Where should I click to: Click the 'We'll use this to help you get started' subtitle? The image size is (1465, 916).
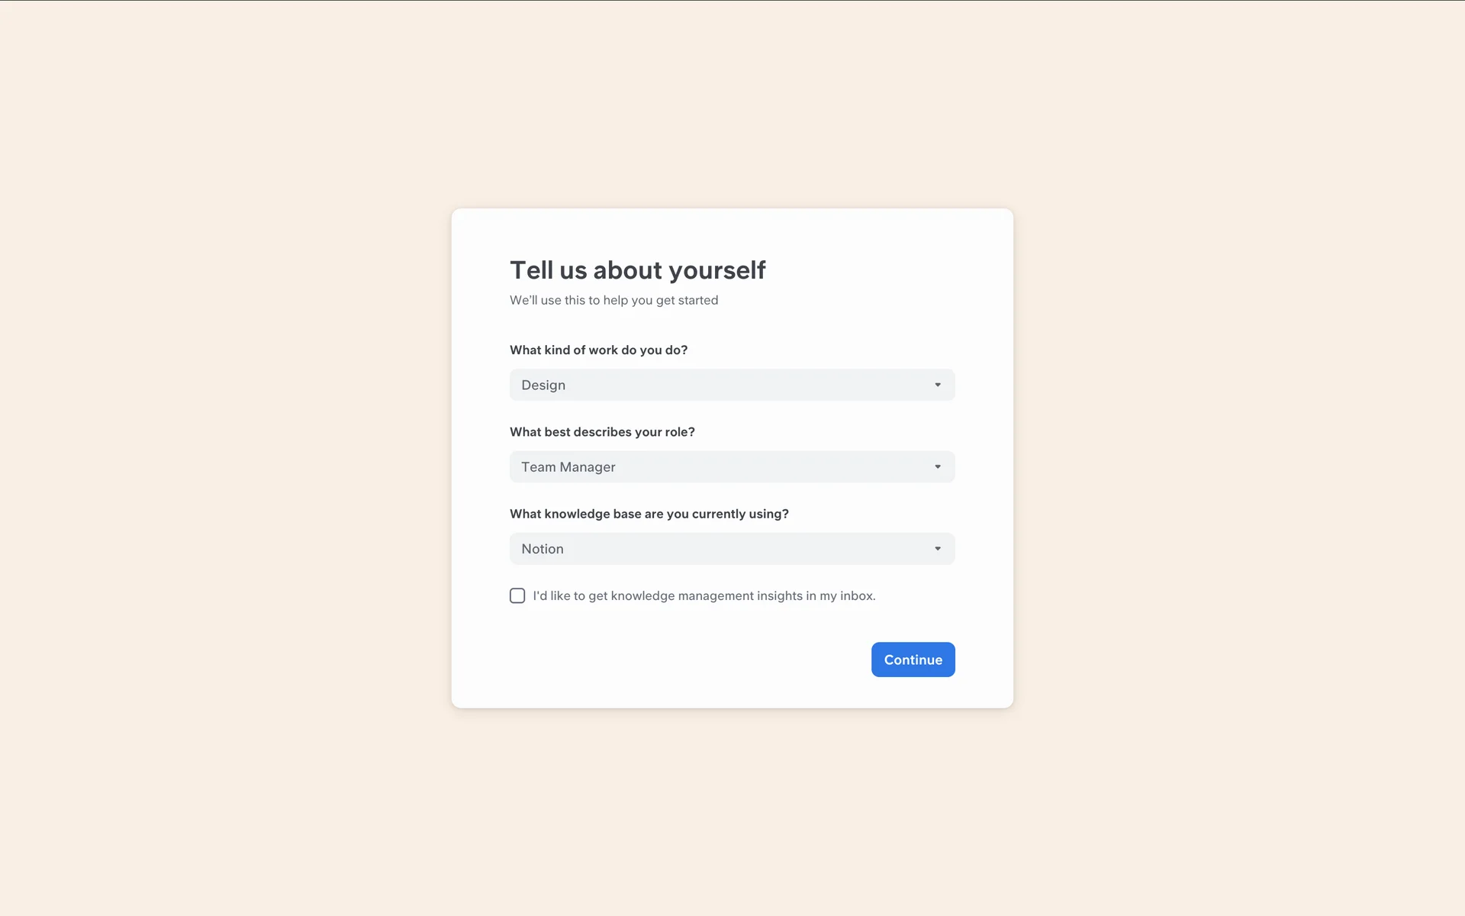tap(613, 300)
